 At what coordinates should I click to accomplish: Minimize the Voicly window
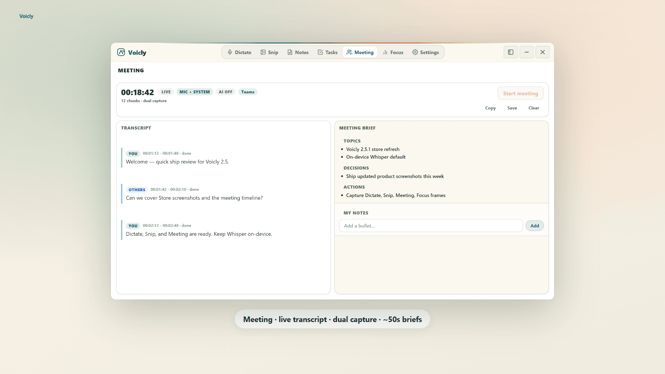526,52
